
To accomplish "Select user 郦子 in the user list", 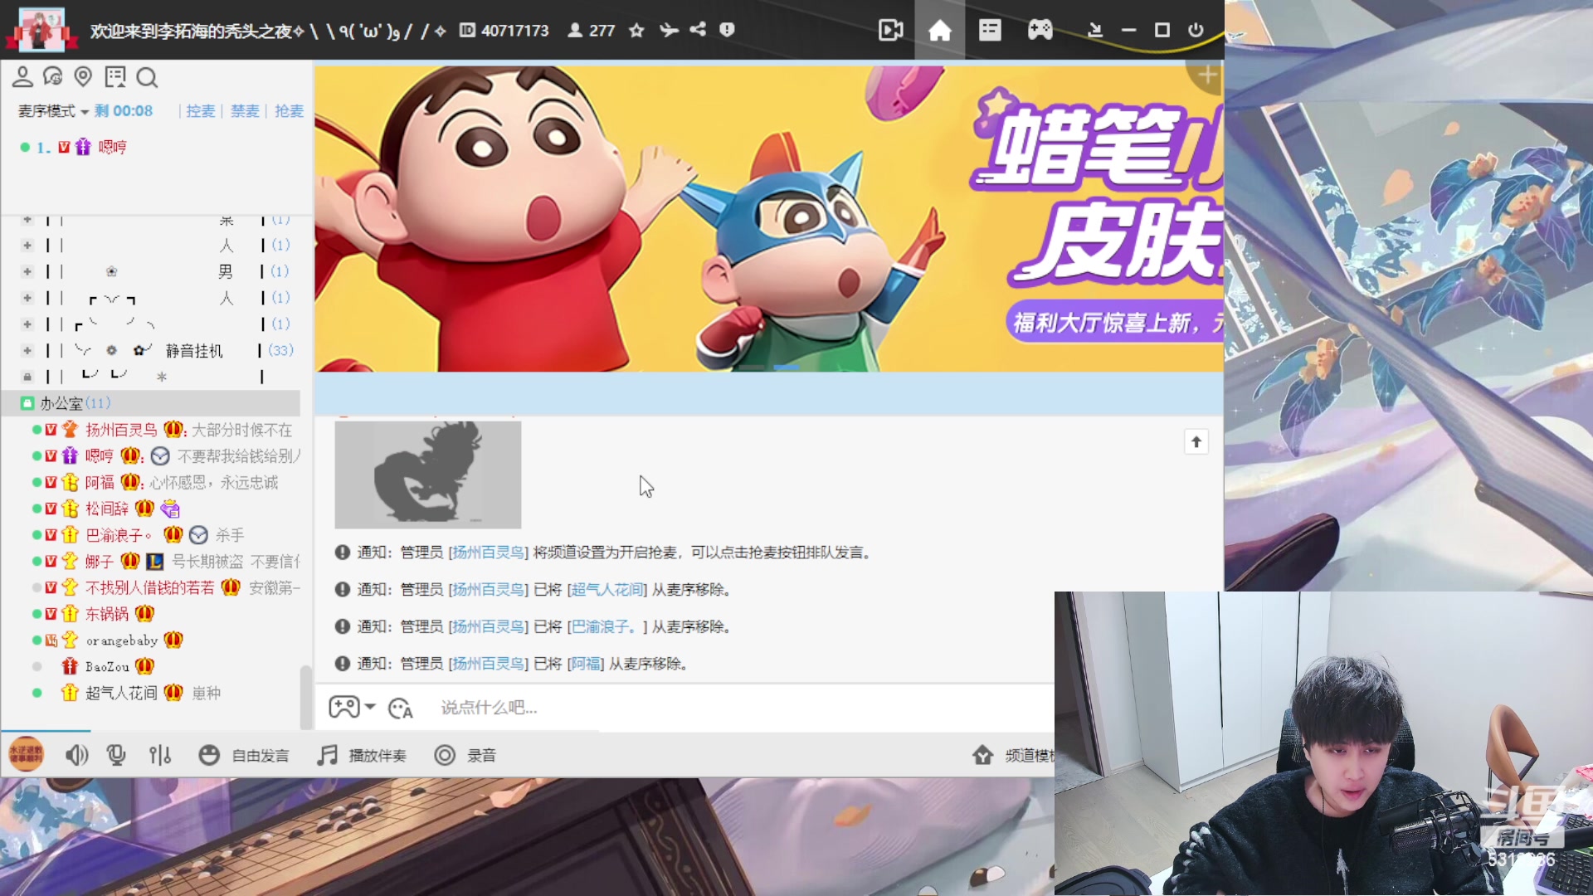I will (100, 562).
